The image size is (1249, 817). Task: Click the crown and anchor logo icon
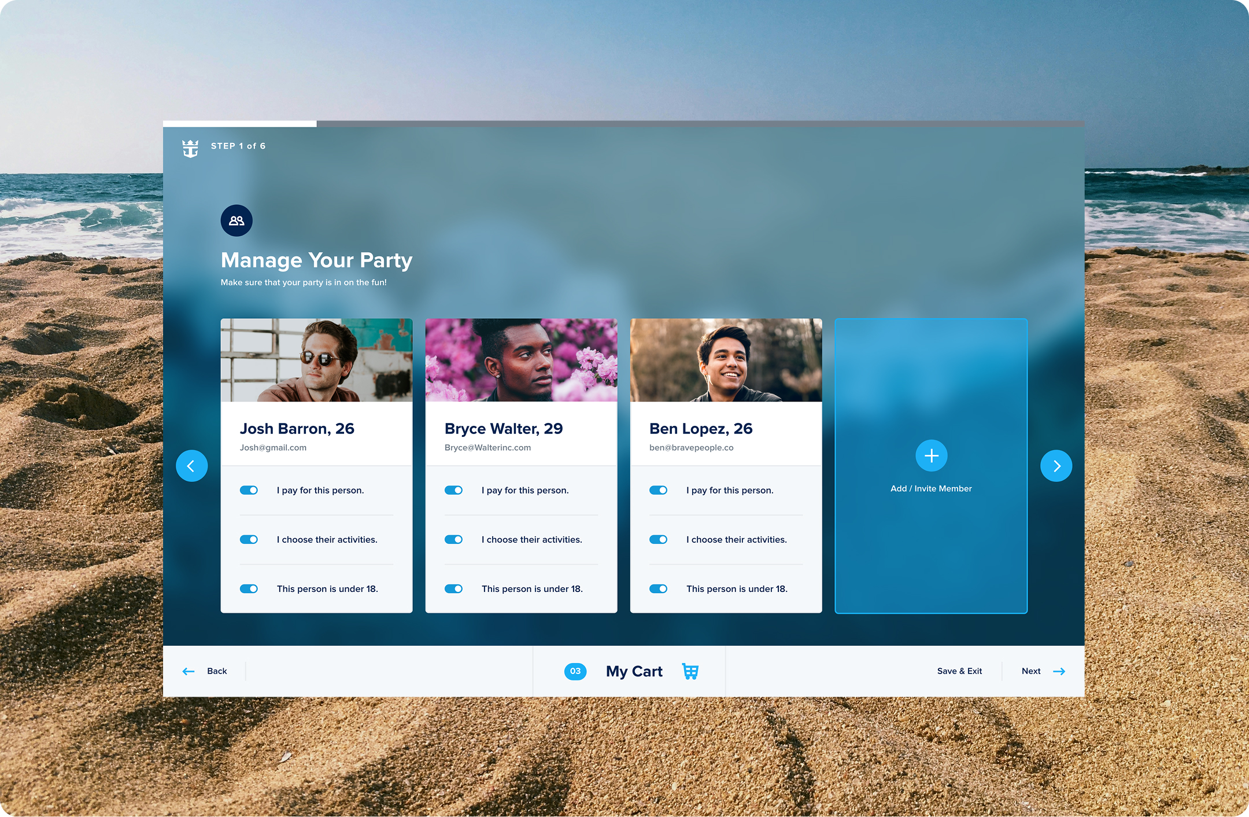[190, 149]
